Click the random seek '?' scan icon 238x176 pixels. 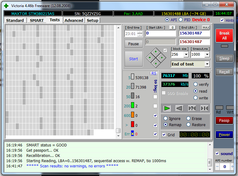(x=192, y=108)
